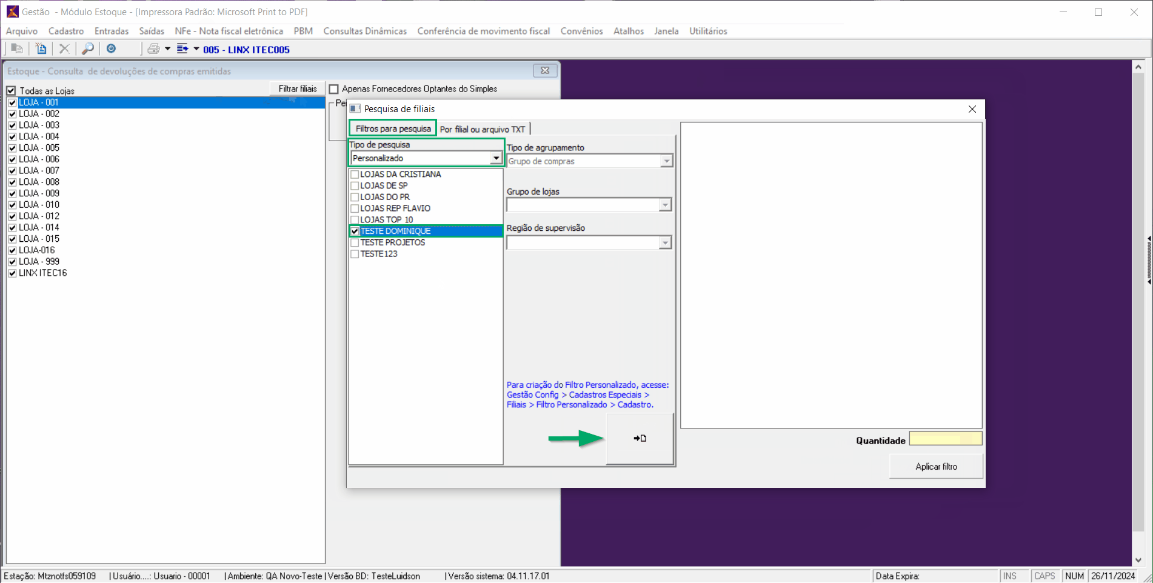Switch to the Filtros para pesquisa tab
This screenshot has height=583, width=1153.
coord(393,128)
